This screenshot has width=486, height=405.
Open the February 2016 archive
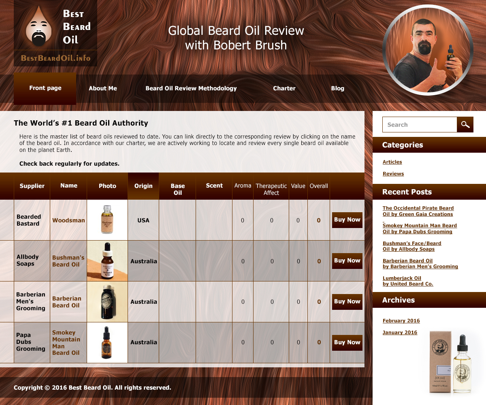401,320
